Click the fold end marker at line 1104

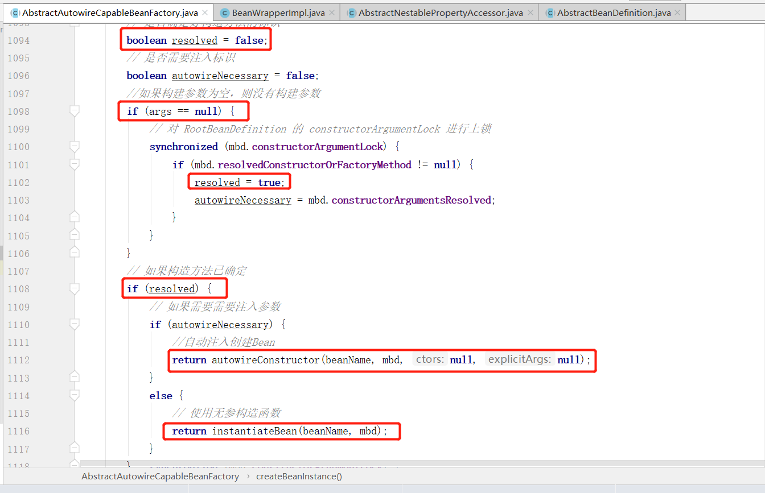74,217
